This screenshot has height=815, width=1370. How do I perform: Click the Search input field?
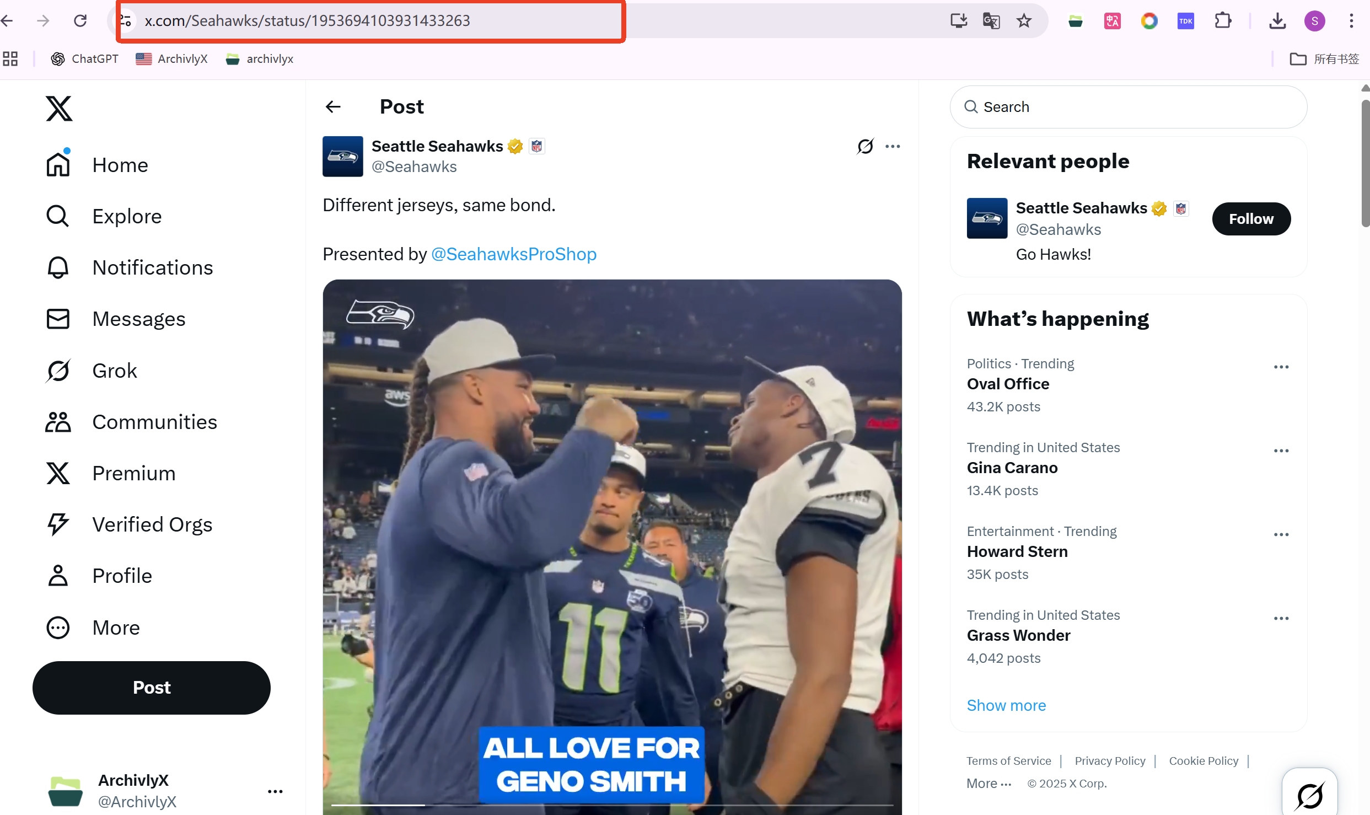click(1128, 107)
